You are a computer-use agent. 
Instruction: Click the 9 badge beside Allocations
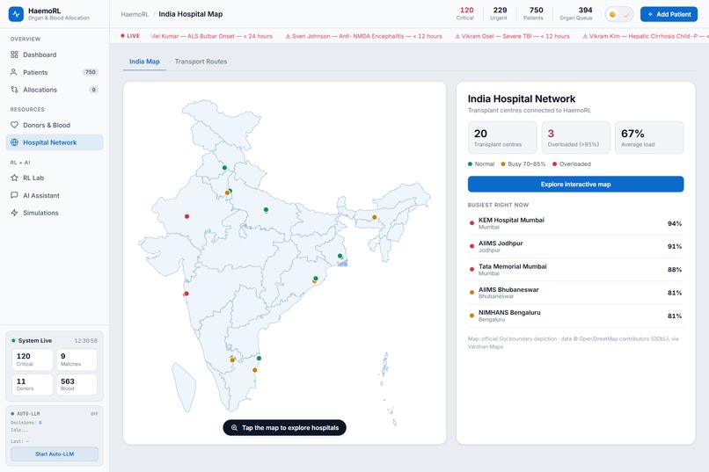(x=93, y=90)
